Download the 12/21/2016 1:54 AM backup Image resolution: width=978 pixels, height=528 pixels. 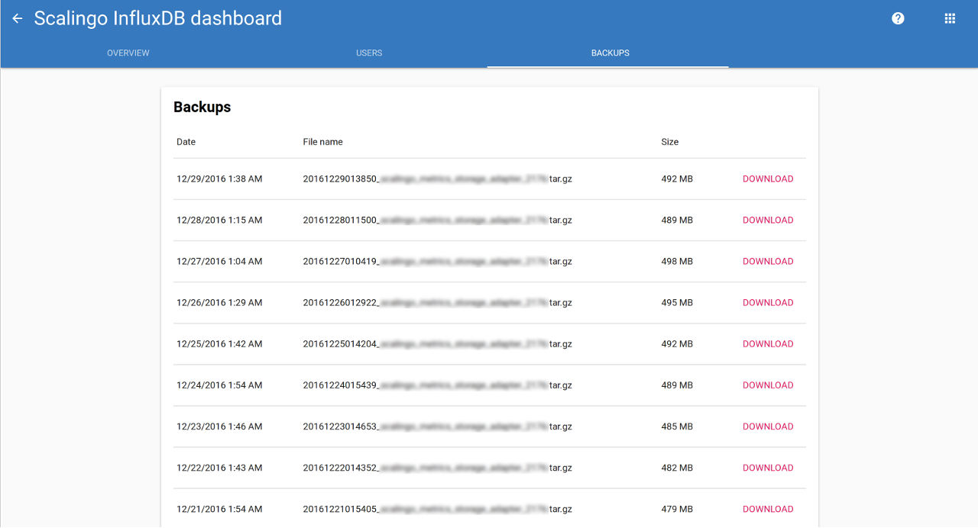point(768,509)
